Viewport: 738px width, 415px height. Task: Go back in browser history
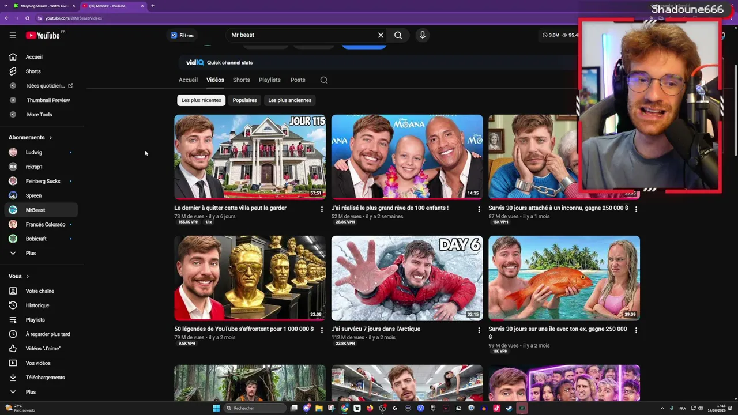(6, 18)
